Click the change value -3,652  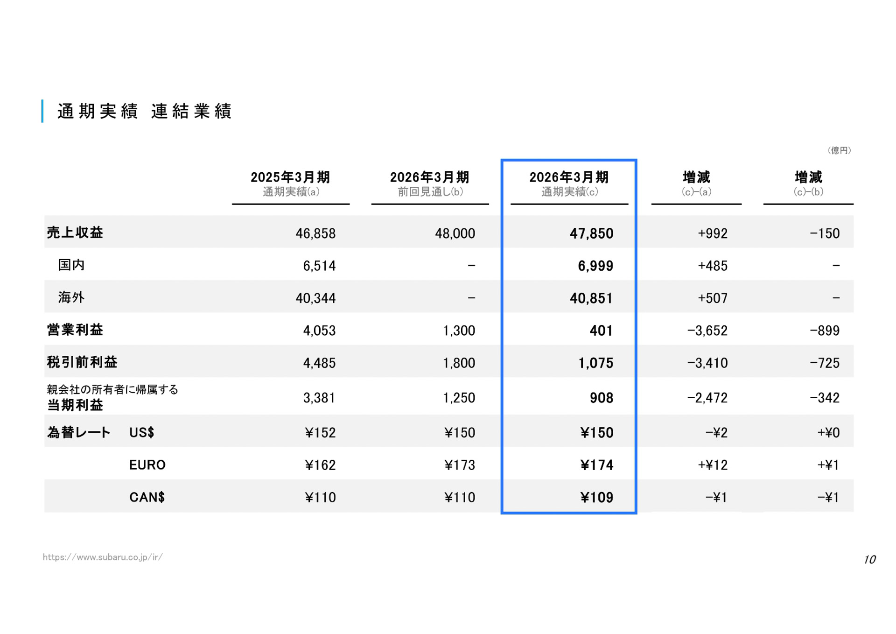[x=707, y=331]
